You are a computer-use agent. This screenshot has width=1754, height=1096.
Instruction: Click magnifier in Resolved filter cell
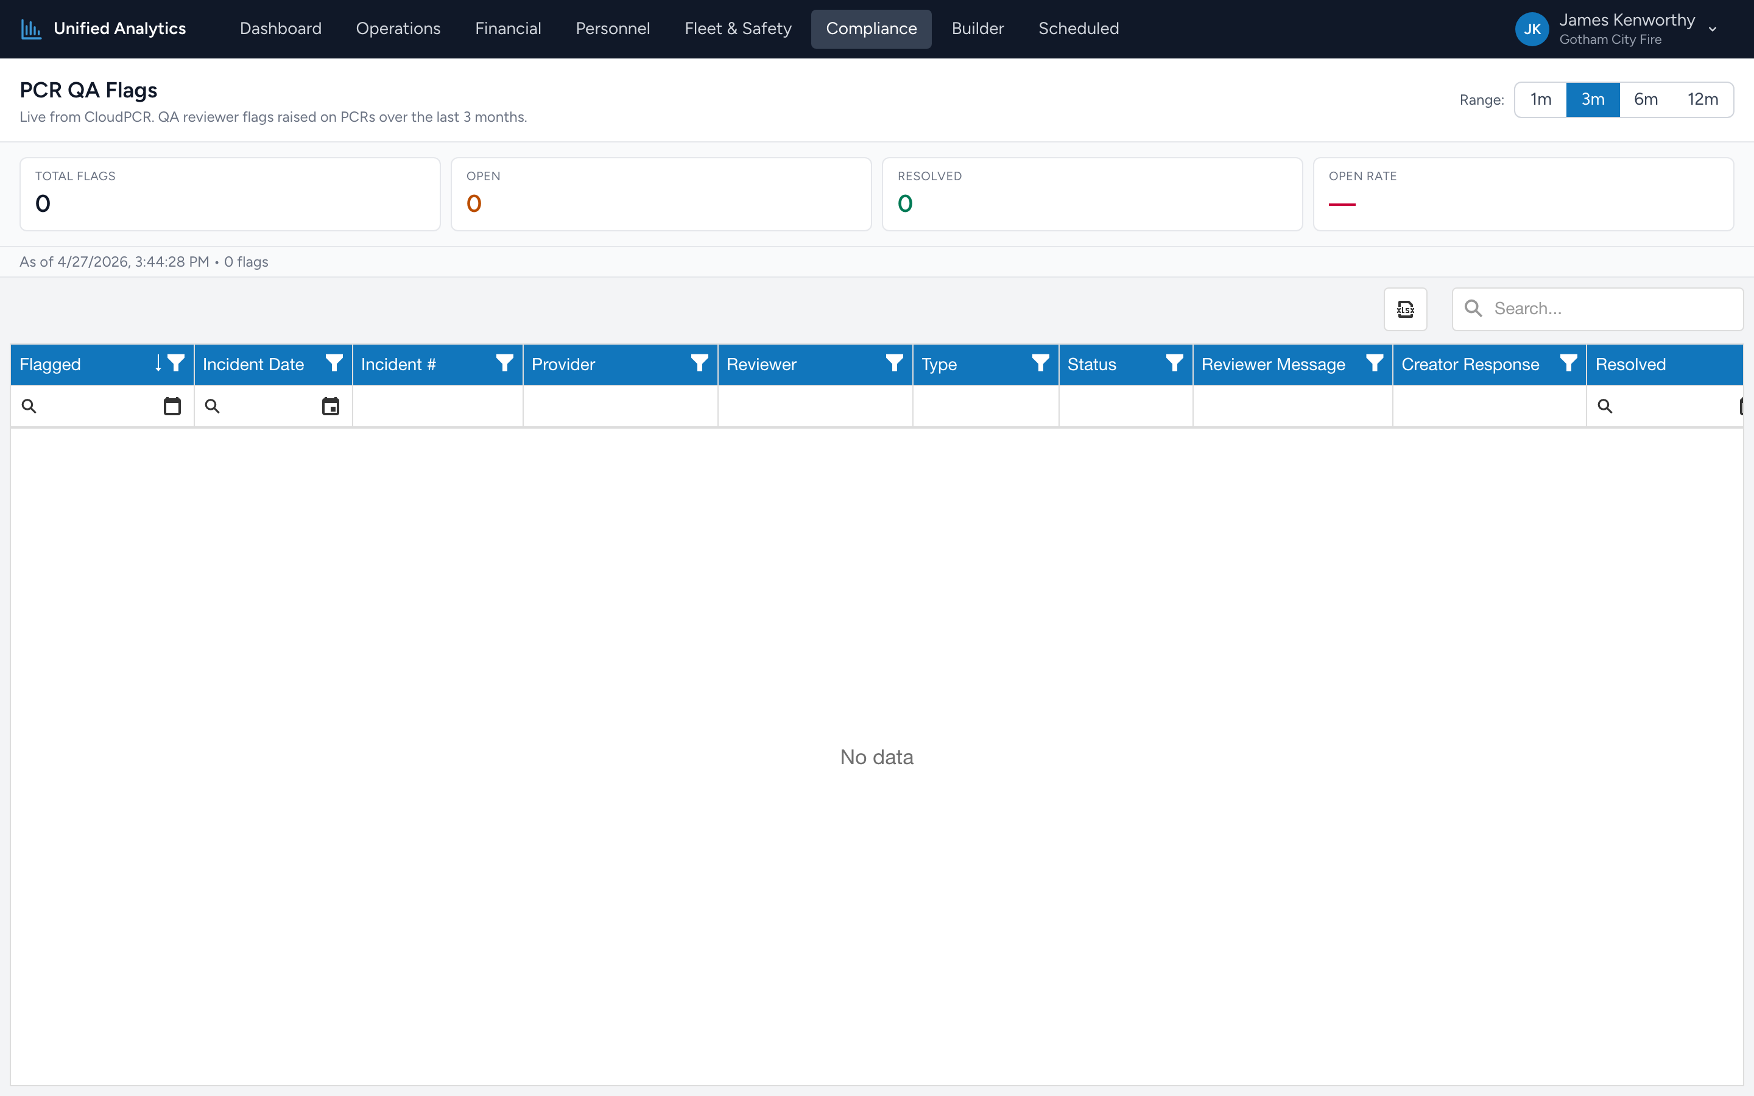(x=1605, y=407)
